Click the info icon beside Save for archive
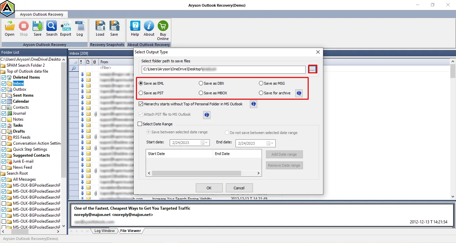The height and width of the screenshot is (243, 456). [299, 93]
